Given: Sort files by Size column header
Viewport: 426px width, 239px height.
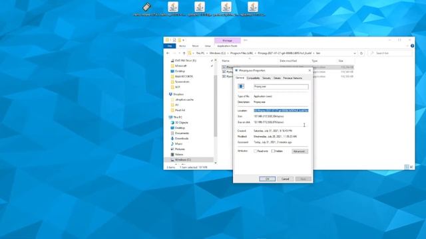Looking at the screenshot, I should click(x=341, y=61).
